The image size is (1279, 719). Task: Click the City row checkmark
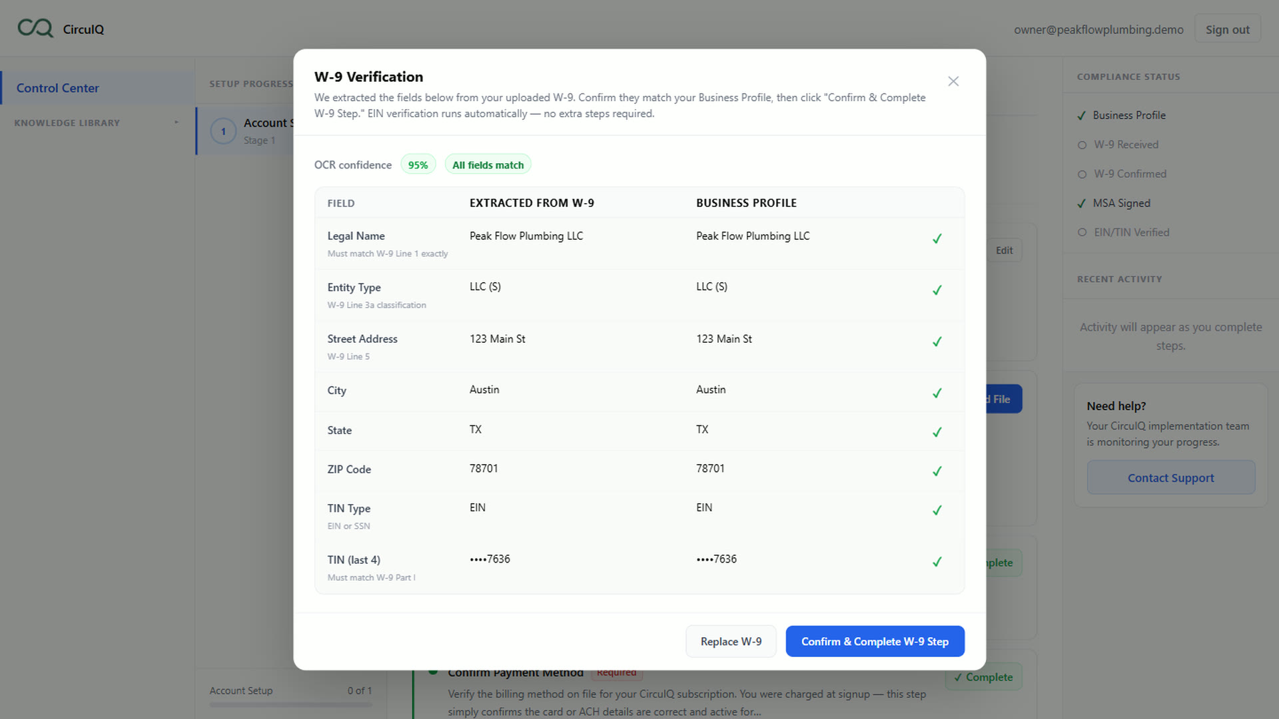(x=937, y=393)
